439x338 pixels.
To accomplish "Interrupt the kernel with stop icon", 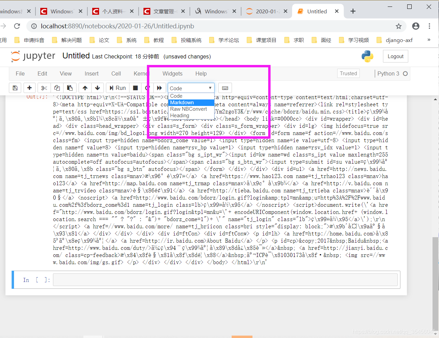I will pyautogui.click(x=135, y=88).
